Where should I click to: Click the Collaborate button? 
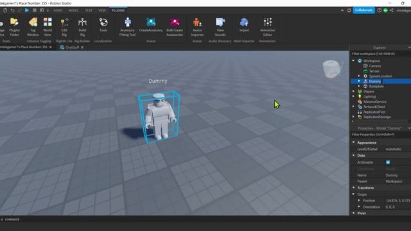click(x=363, y=10)
